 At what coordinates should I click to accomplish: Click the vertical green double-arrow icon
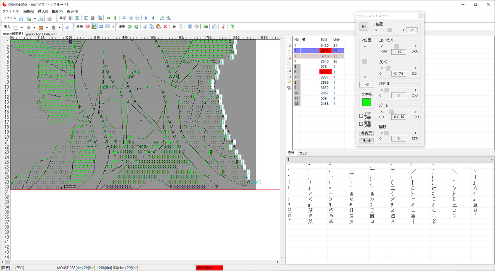(115, 18)
